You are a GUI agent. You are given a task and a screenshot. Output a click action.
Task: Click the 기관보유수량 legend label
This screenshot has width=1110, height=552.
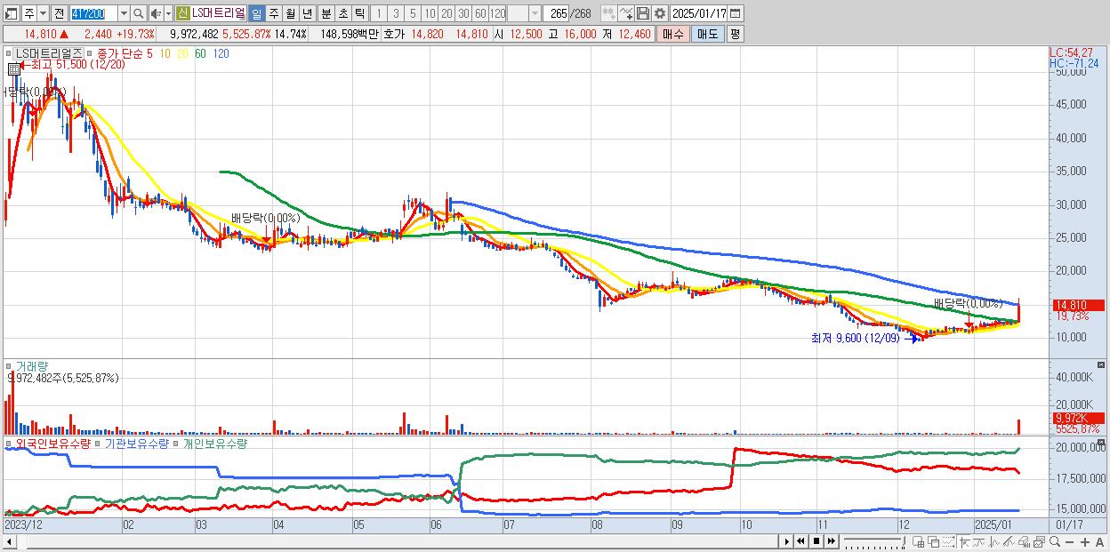tap(136, 443)
